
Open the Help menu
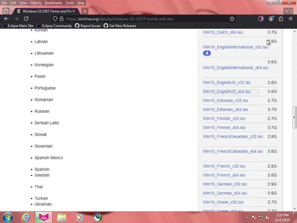click(x=81, y=3)
